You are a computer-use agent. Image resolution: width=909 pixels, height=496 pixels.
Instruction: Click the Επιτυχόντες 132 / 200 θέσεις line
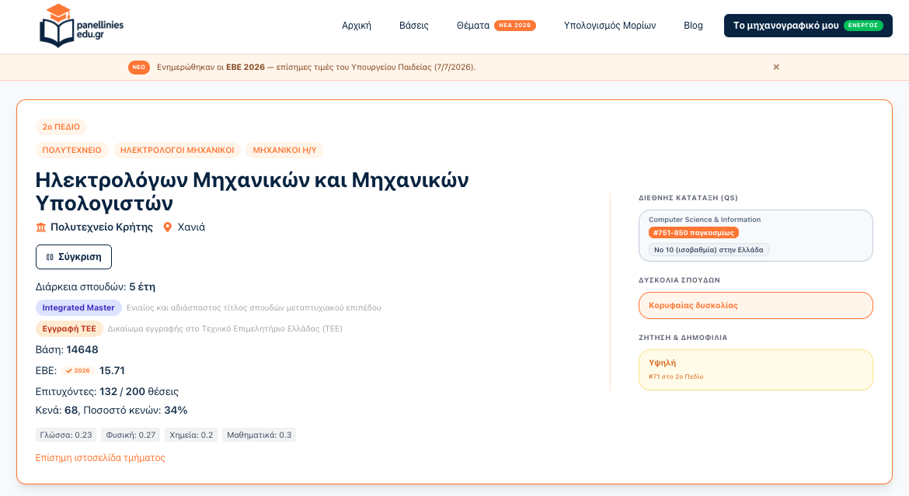(107, 392)
